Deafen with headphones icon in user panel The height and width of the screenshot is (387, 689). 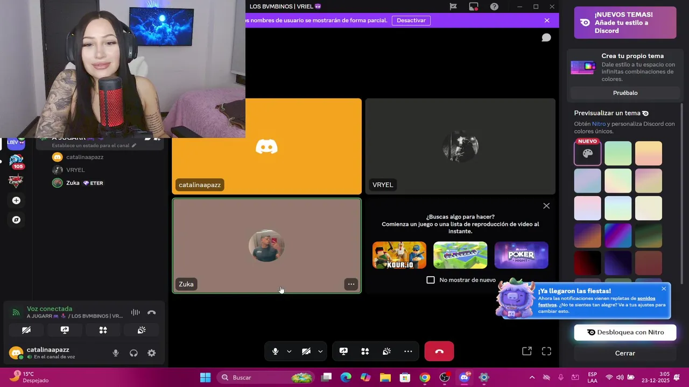click(133, 353)
